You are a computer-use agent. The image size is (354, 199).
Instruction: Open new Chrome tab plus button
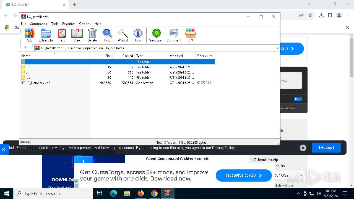(75, 5)
